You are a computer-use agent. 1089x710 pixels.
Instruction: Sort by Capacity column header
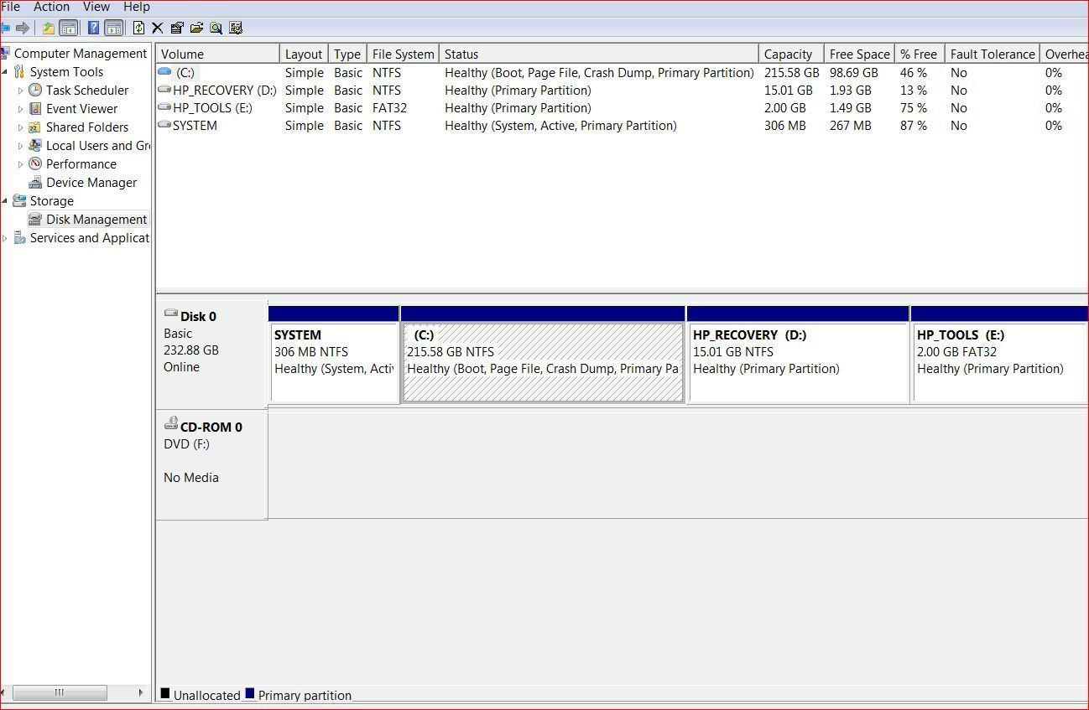(x=791, y=54)
